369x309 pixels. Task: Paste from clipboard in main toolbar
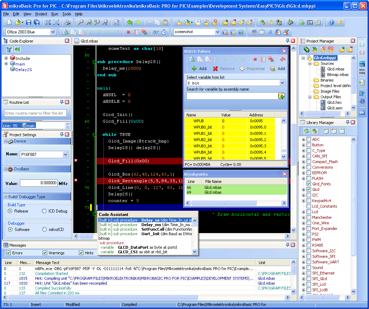[166, 22]
